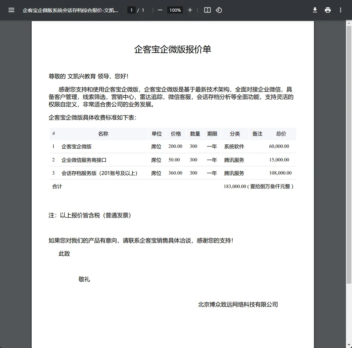This screenshot has height=348, width=352.
Task: Click the total 108,000.00 cell
Action: [x=280, y=173]
